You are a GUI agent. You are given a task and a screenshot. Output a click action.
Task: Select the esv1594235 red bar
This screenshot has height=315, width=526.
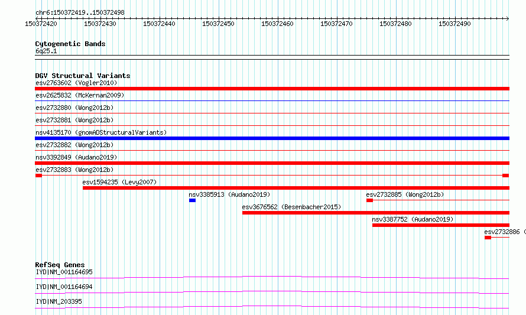pyautogui.click(x=296, y=188)
